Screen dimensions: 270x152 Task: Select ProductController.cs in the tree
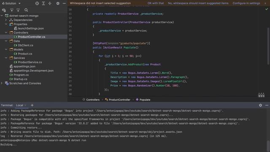[32, 37]
